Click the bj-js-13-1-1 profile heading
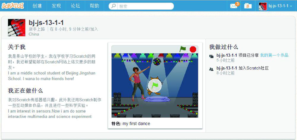Screen dimensions: 297x140 46,23
